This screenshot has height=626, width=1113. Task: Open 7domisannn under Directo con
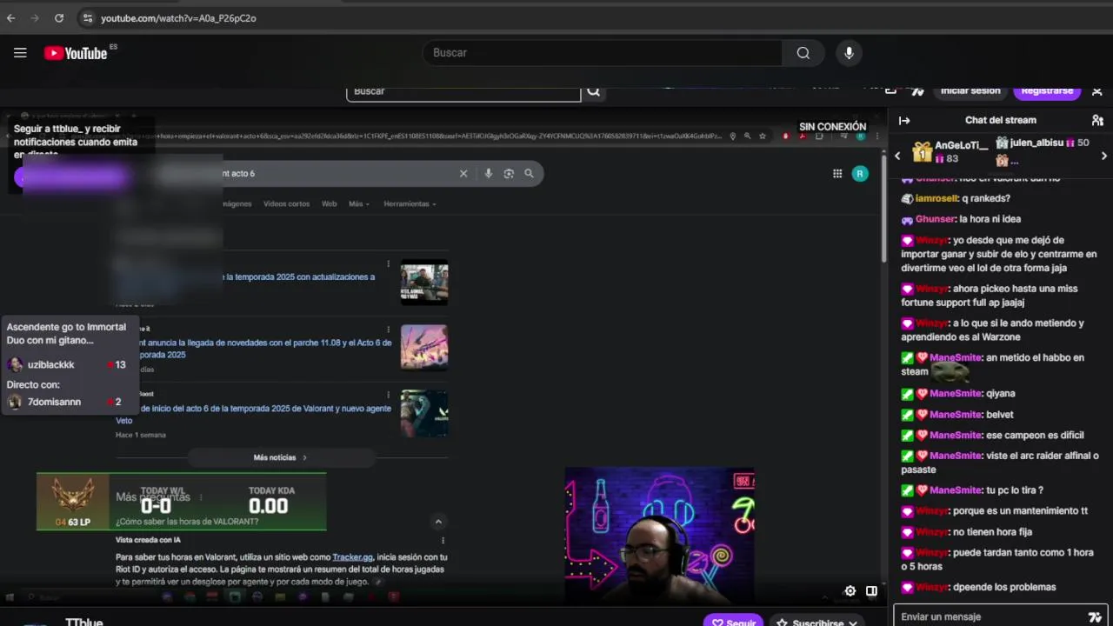[54, 402]
